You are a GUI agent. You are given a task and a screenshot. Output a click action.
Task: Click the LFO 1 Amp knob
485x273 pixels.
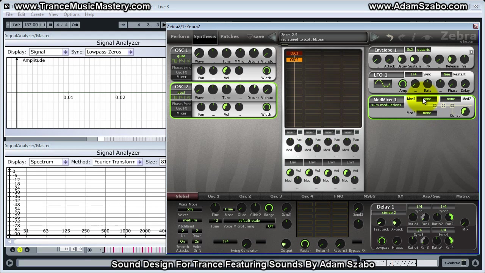[x=402, y=84]
